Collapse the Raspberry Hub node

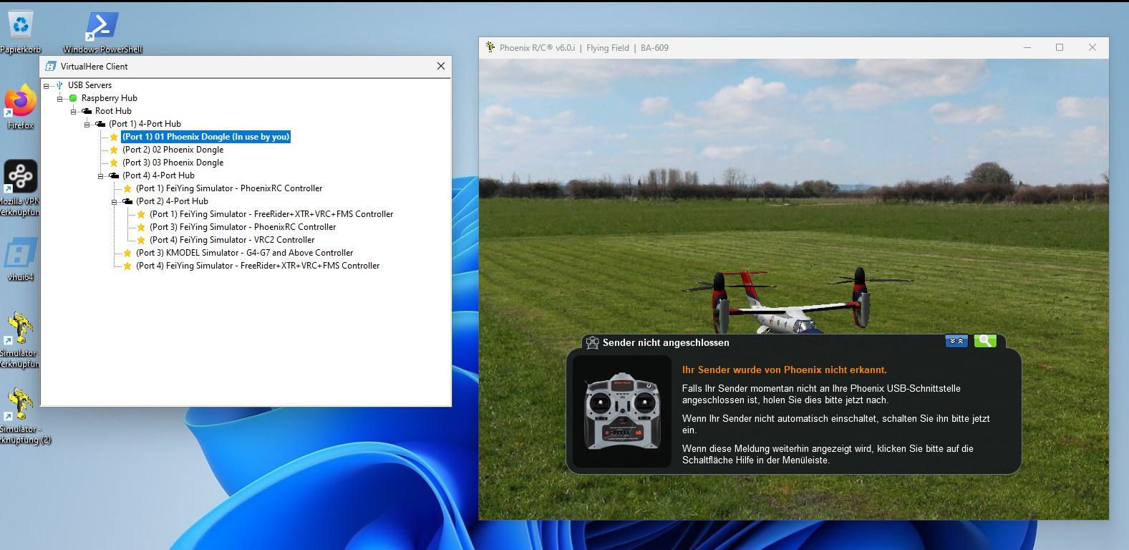pyautogui.click(x=60, y=98)
